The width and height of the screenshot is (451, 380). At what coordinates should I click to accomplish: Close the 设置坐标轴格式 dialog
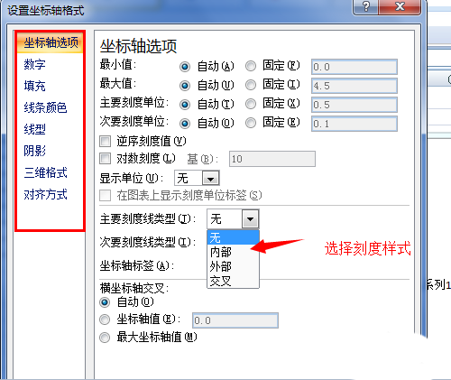pos(400,6)
